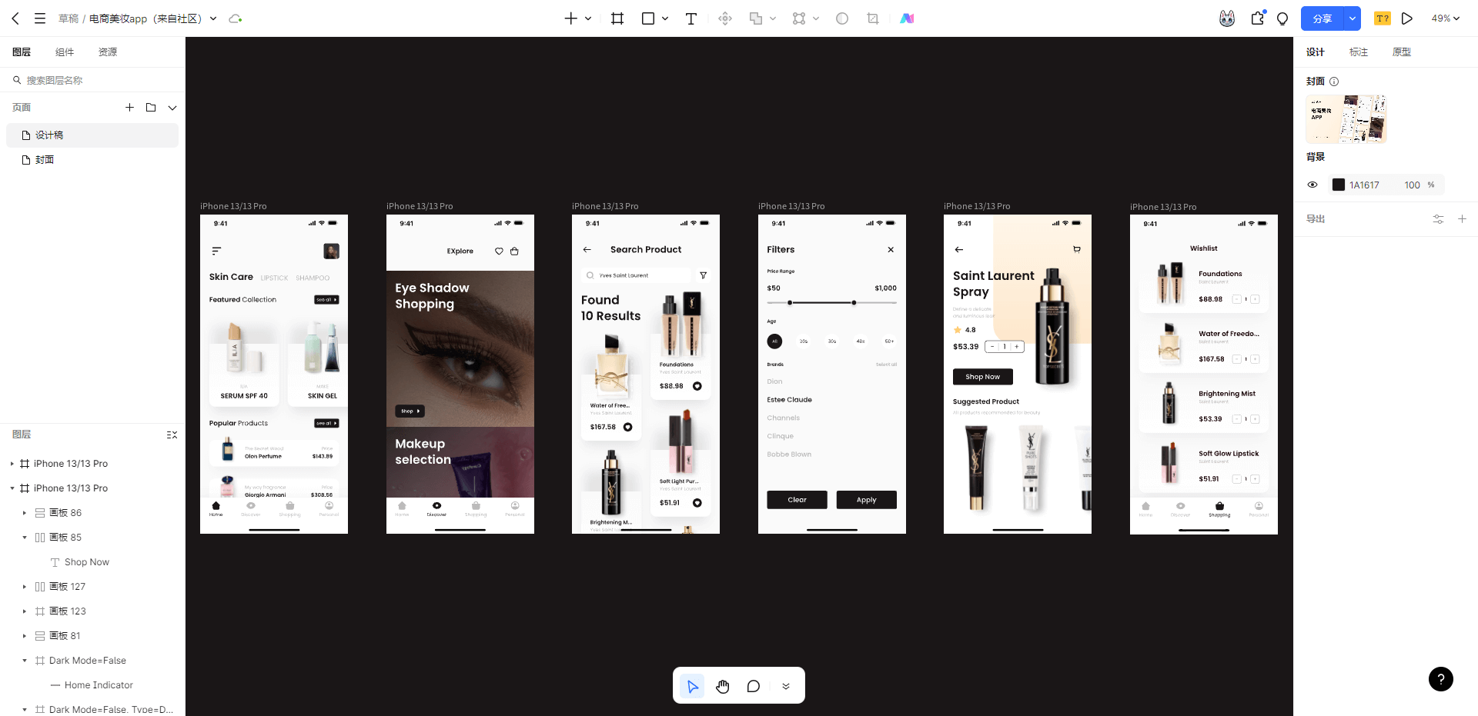Select the Frame tool in top toolbar
The height and width of the screenshot is (716, 1478).
click(x=617, y=18)
